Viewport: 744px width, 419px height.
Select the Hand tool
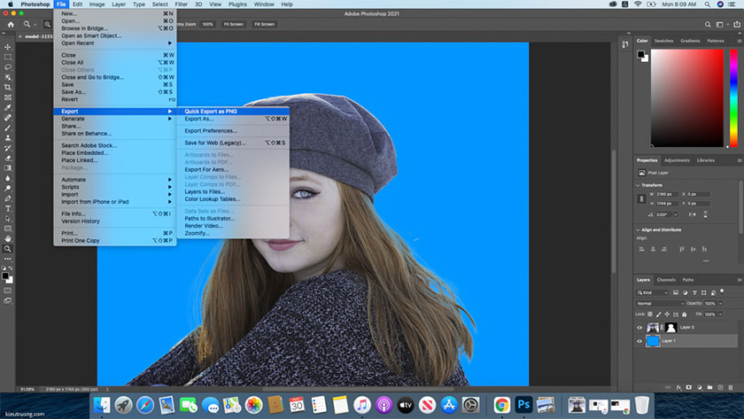coord(8,238)
